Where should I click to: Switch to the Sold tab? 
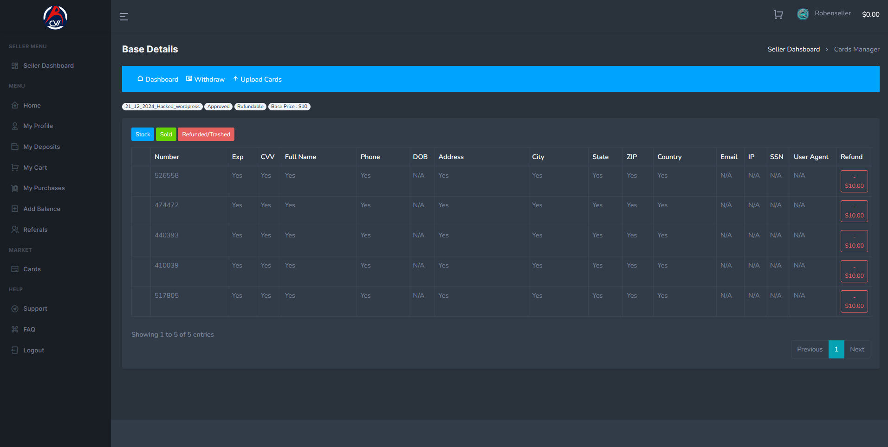pos(166,134)
